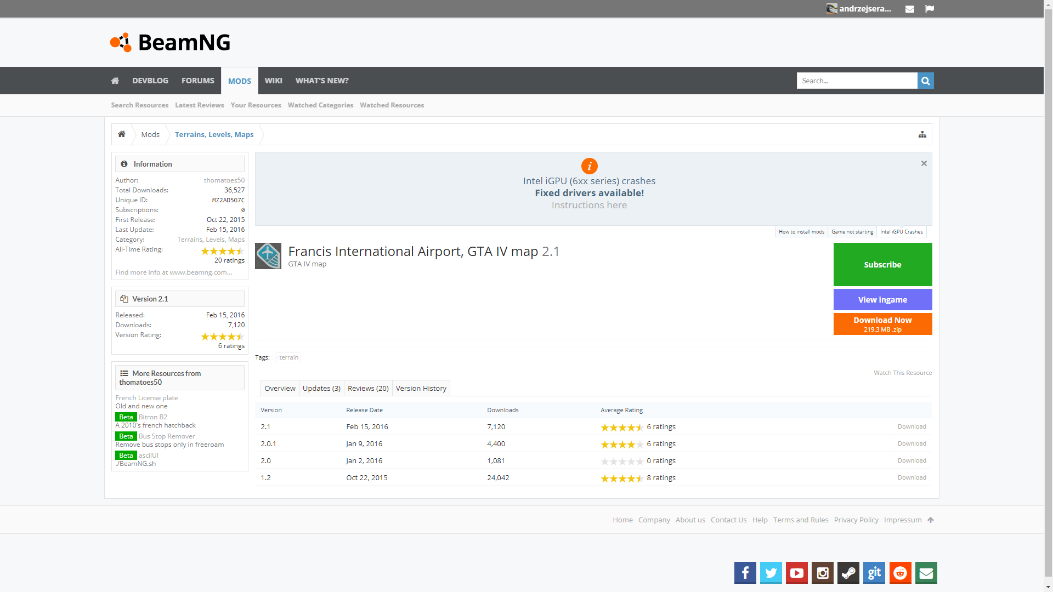The image size is (1053, 592).
Task: Open Updates (3) tab
Action: click(x=321, y=388)
